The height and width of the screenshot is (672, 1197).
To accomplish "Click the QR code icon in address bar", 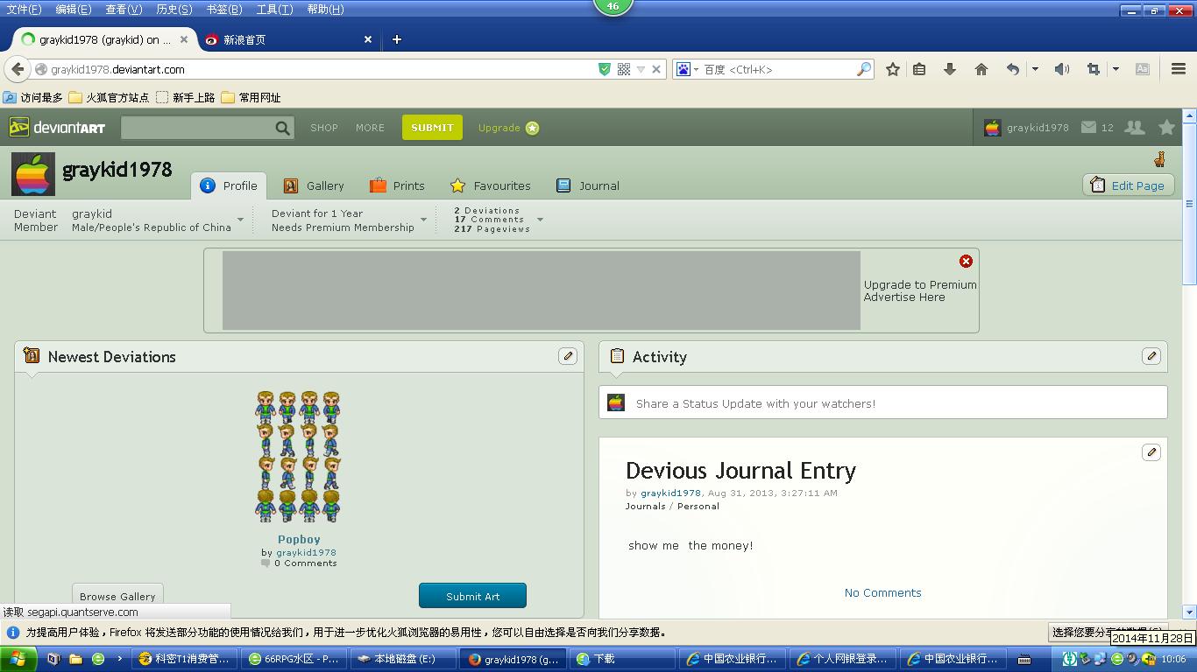I will click(624, 69).
